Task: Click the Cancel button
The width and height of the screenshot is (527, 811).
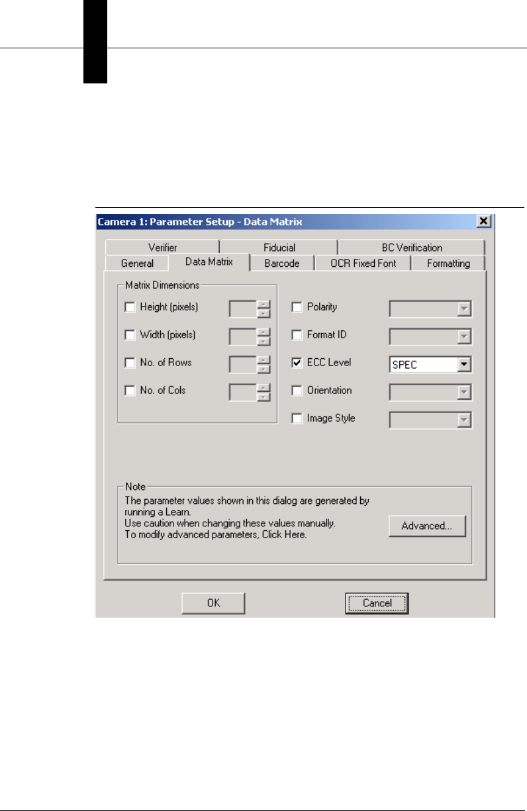Action: (377, 603)
